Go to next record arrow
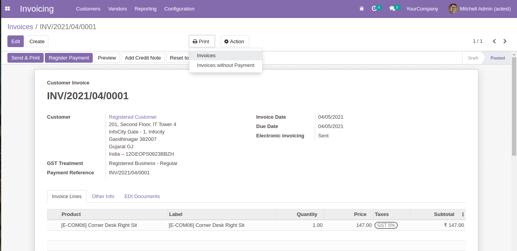The image size is (517, 251). (505, 41)
